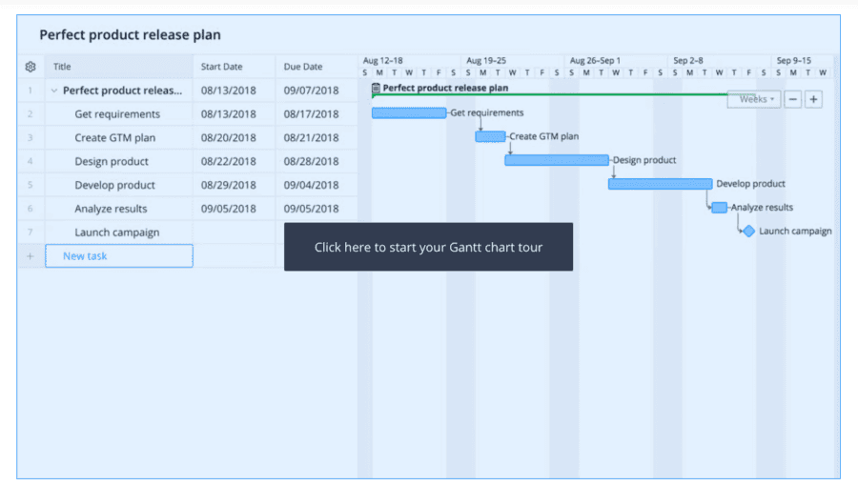Click row number 1
858x486 pixels.
tap(31, 91)
